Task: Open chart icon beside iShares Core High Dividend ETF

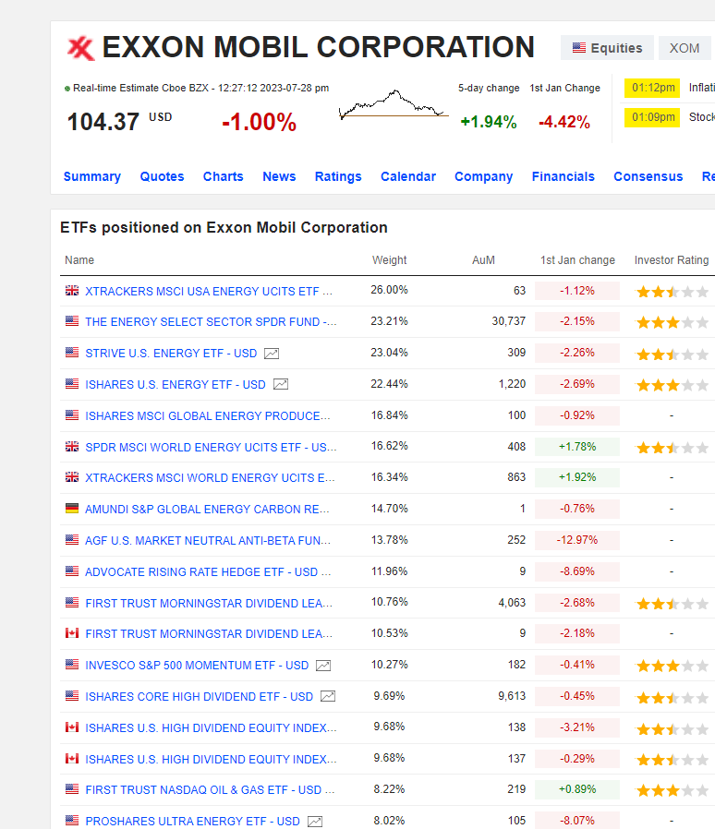Action: point(328,696)
